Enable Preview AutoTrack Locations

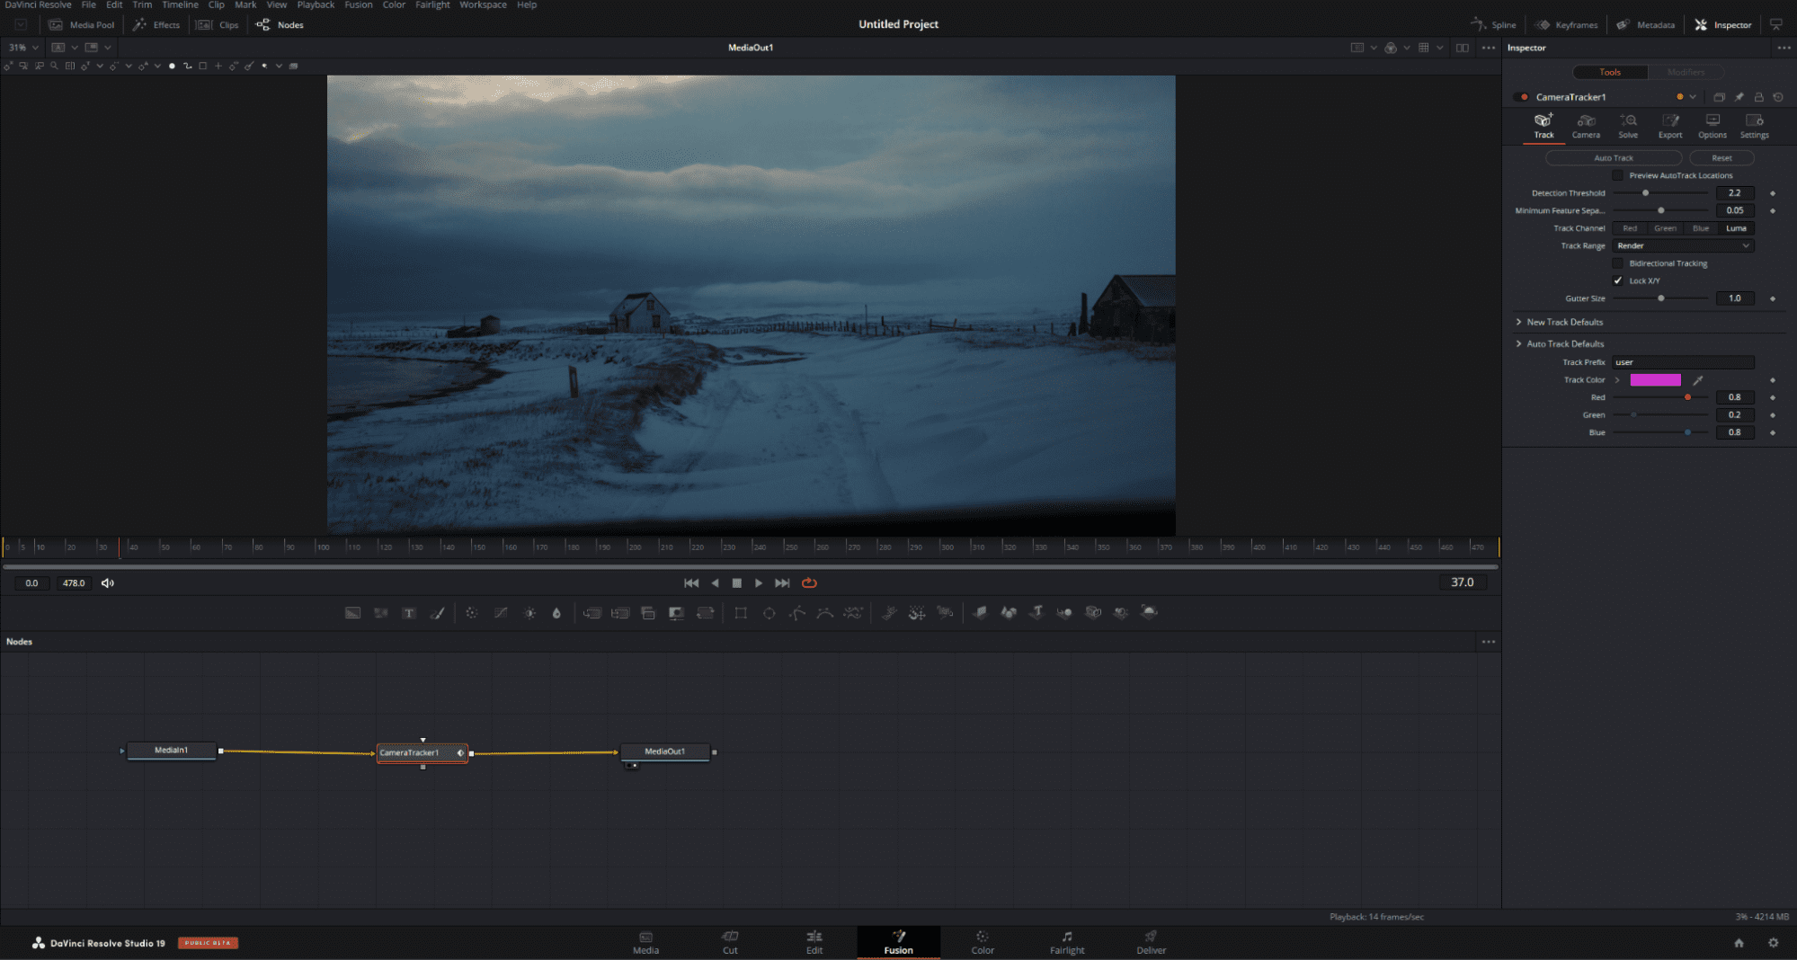coord(1617,175)
